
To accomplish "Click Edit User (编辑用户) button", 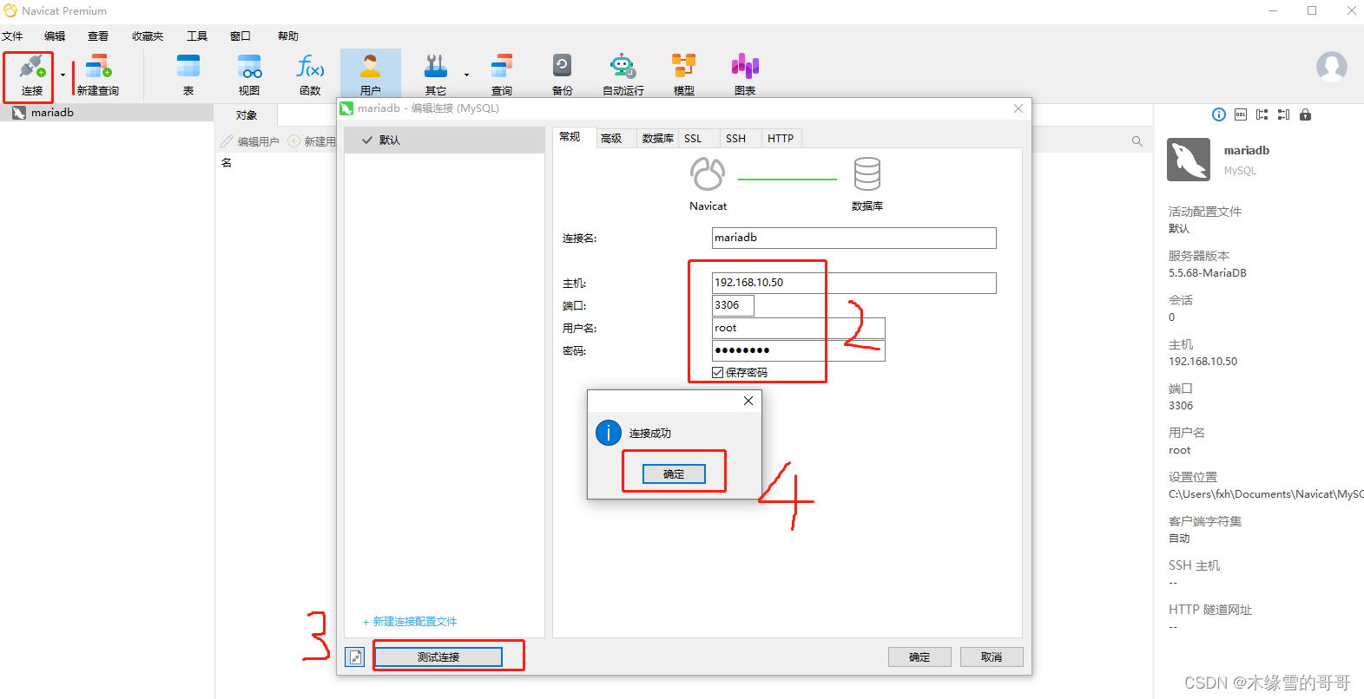I will point(250,141).
